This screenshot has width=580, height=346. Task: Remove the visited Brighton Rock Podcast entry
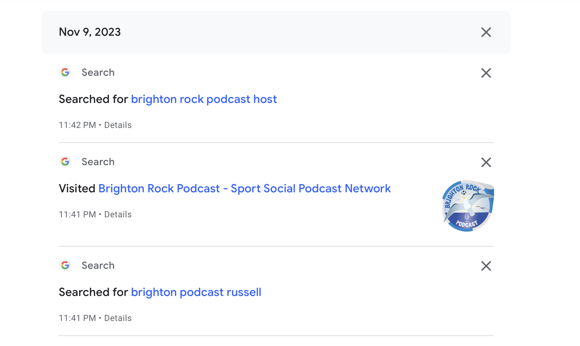coord(486,162)
